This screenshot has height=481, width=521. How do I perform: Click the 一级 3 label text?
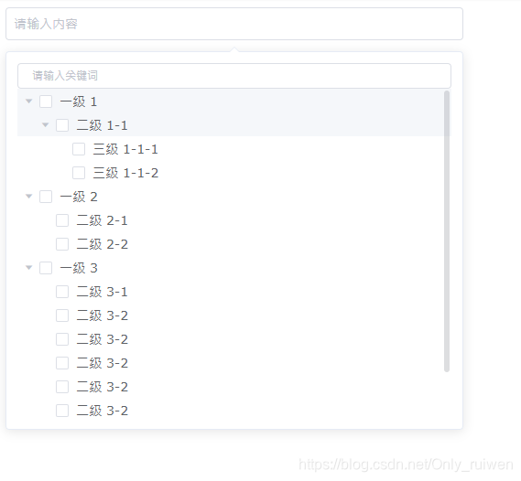[79, 268]
